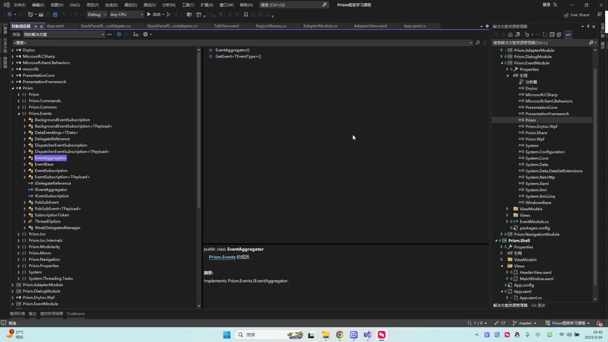
Task: Switch to the TabView.xaml tab
Action: 226,26
